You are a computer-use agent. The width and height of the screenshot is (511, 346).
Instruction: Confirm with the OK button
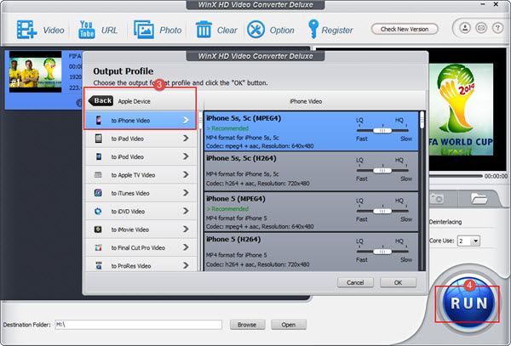coord(398,282)
